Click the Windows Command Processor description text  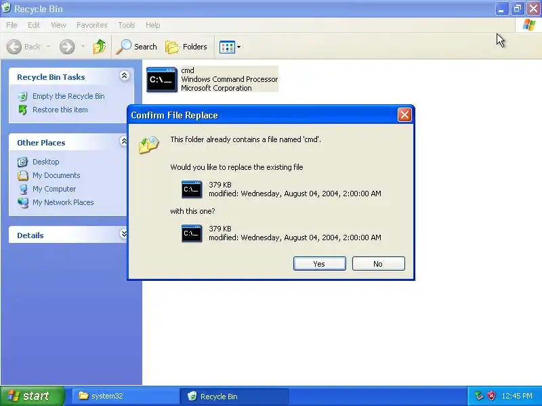tap(230, 79)
